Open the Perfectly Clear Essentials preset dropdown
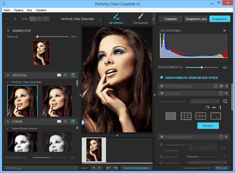Viewport: 235px width, 173px height. (100, 19)
